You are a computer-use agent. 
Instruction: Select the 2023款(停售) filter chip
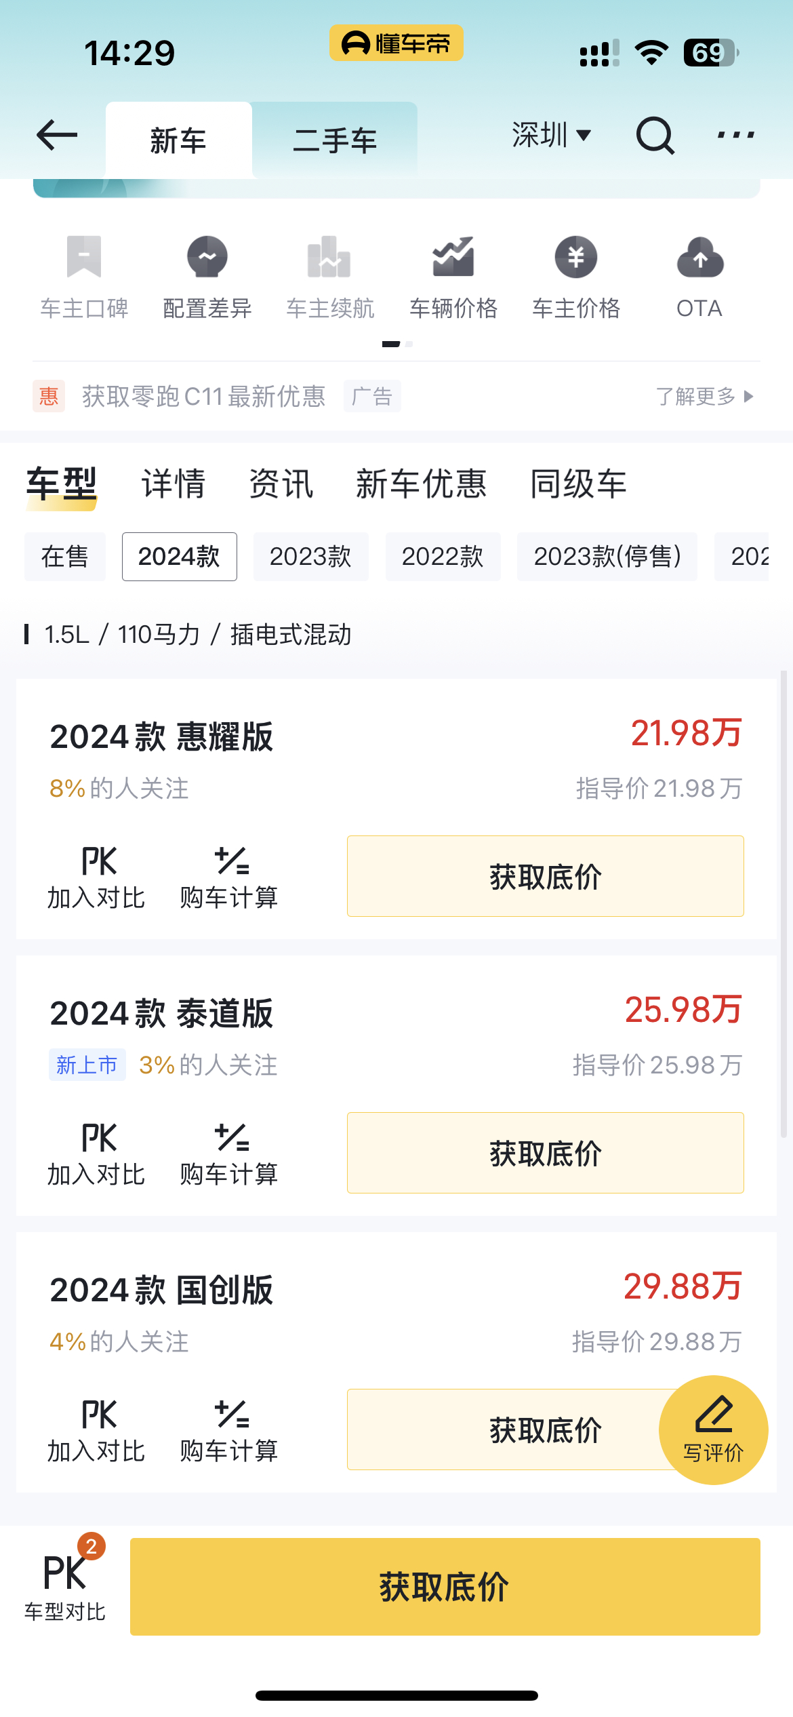coord(607,557)
